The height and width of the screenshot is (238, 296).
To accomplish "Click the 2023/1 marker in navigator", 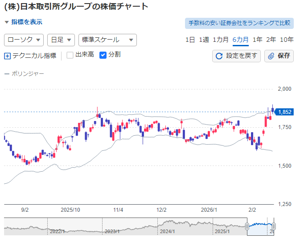I will coord(112,231).
